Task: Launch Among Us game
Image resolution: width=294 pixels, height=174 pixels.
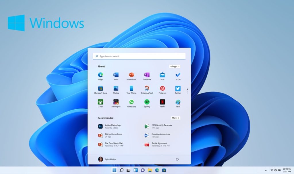Action: click(116, 103)
